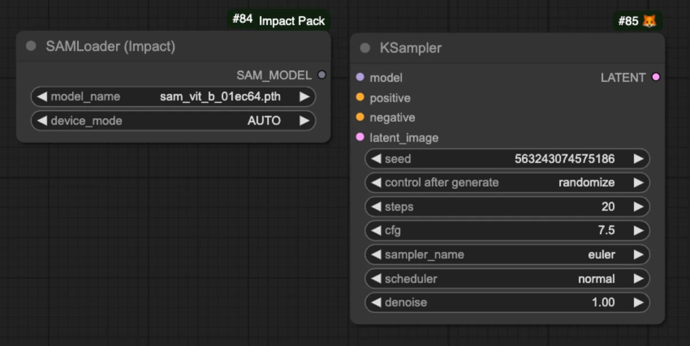
Task: Adjust the denoise value widget
Action: pos(509,303)
